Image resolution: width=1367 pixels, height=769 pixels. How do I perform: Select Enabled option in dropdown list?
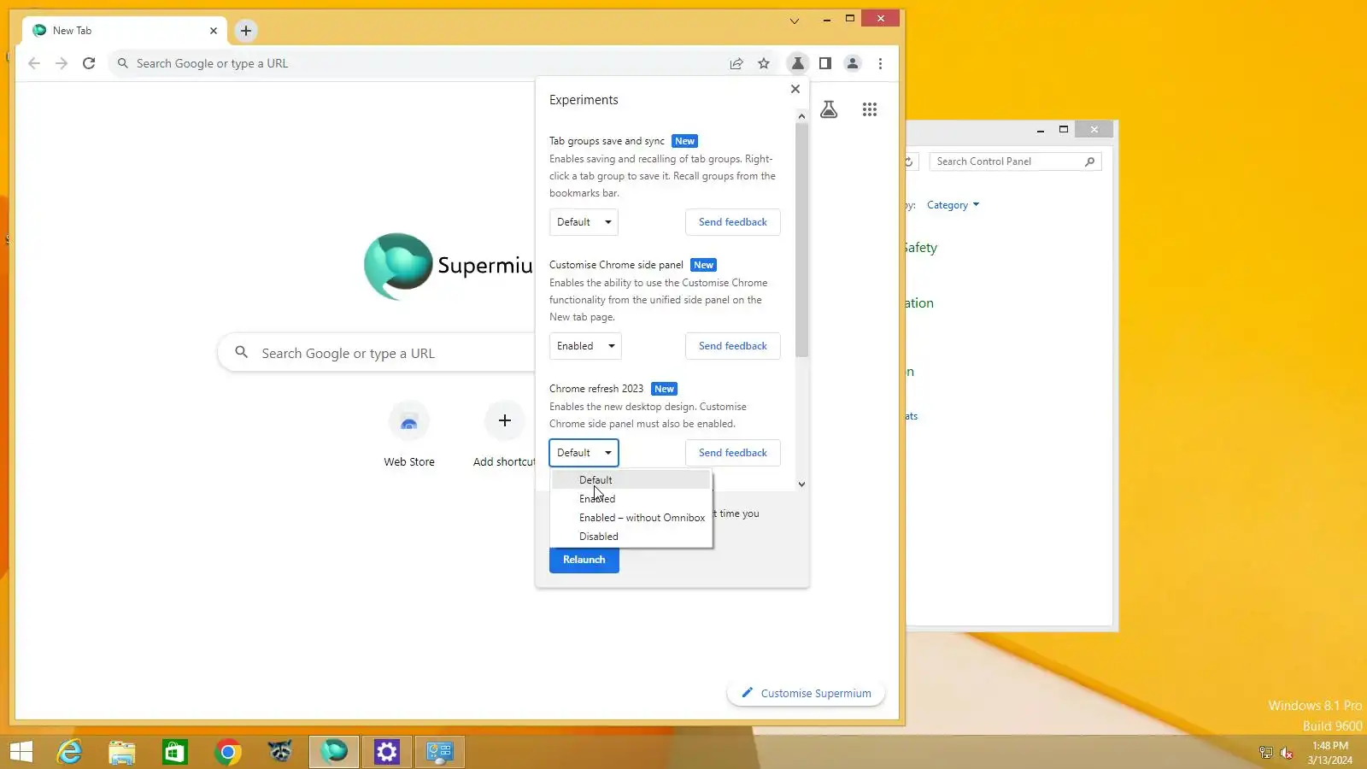click(631, 499)
